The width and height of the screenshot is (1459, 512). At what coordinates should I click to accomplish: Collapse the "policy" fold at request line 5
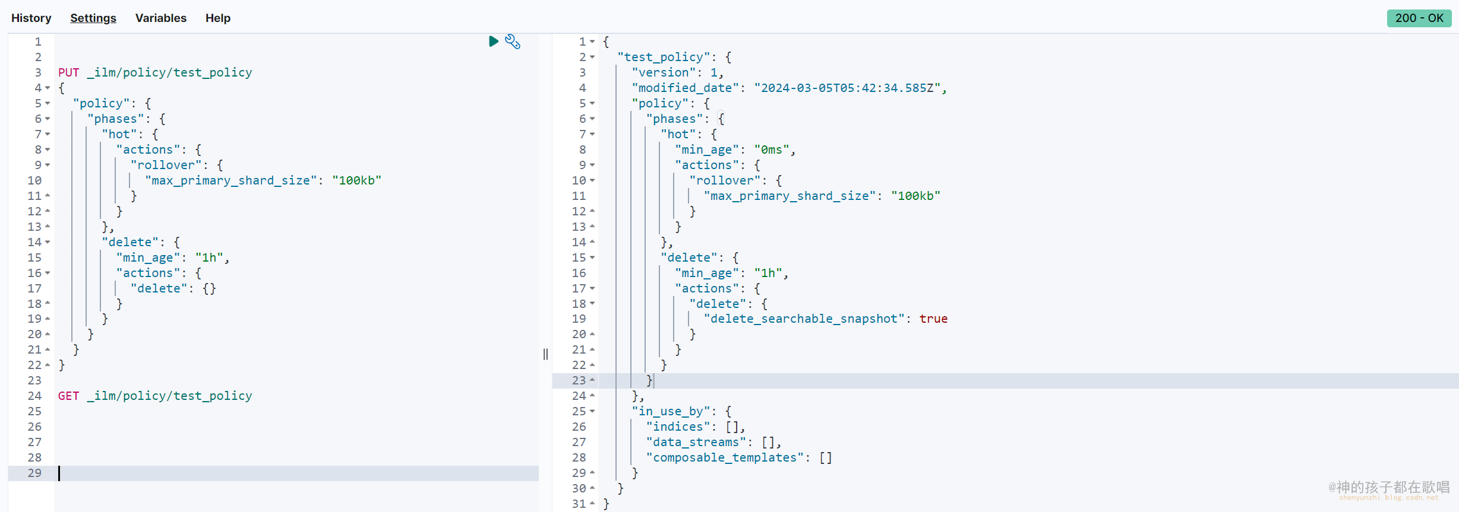tap(48, 103)
